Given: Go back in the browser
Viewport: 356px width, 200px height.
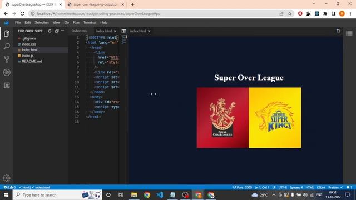Looking at the screenshot, I should 6,13.
